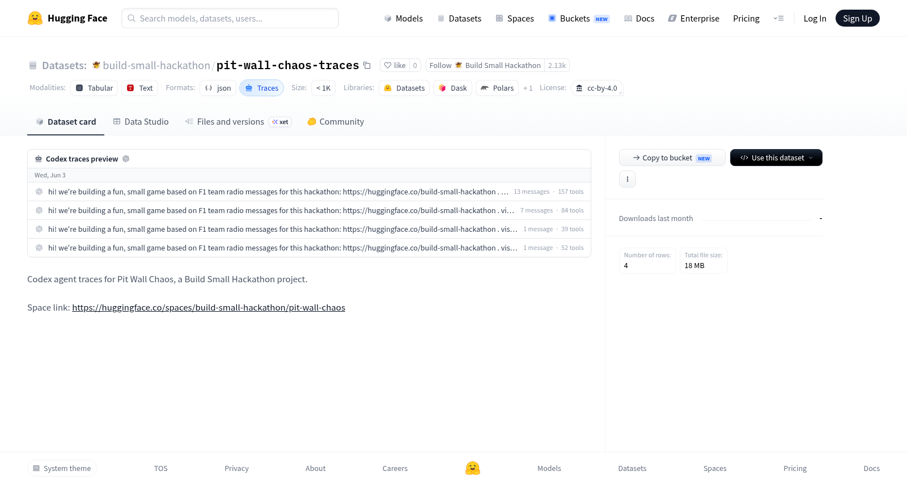
Task: Open the trace with 1 message, 39 tools
Action: coord(309,229)
